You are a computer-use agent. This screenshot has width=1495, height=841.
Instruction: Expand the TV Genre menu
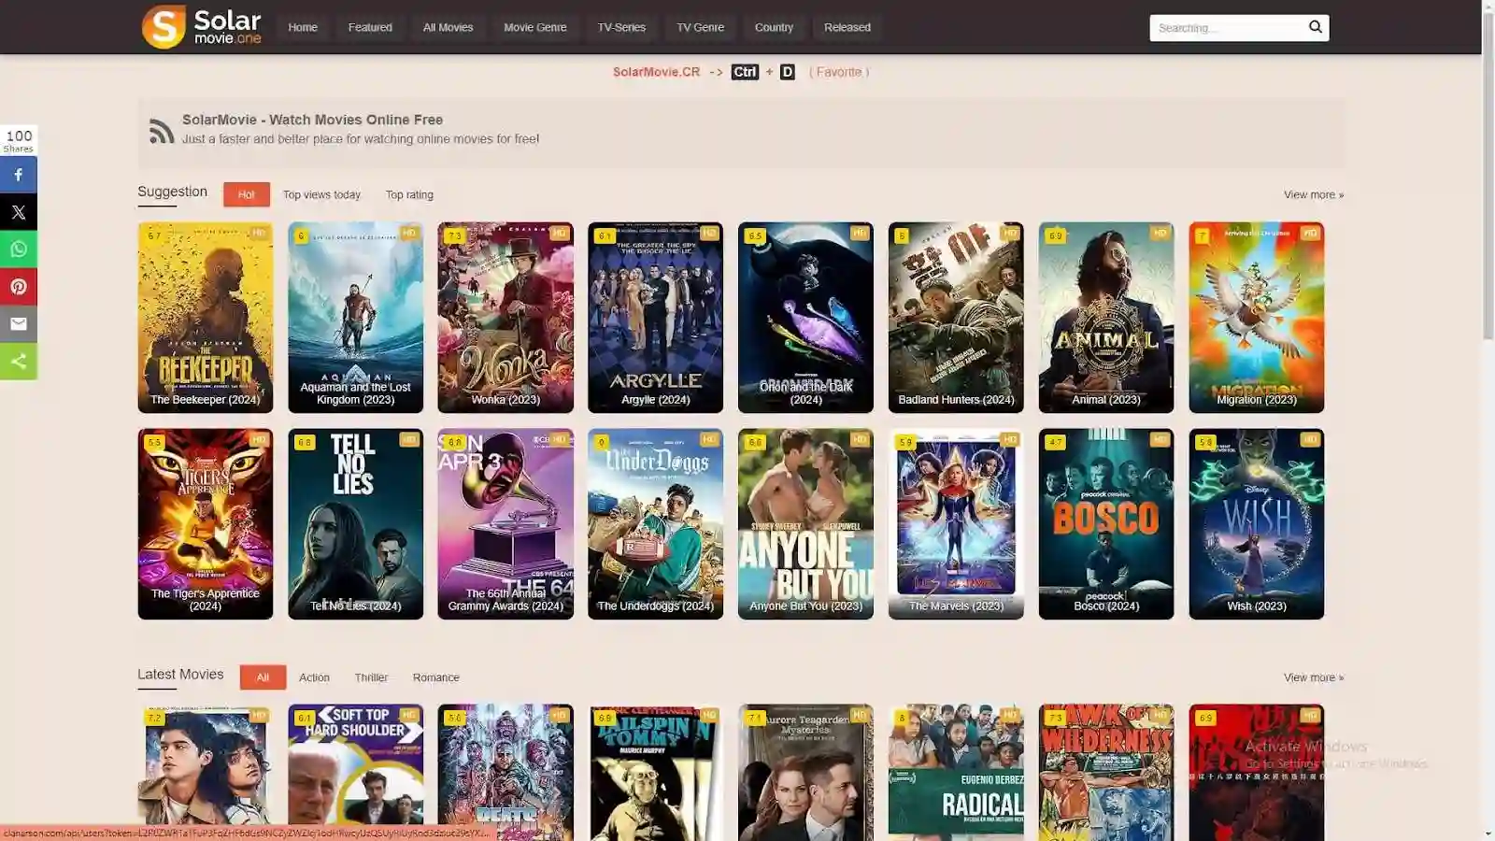click(700, 27)
